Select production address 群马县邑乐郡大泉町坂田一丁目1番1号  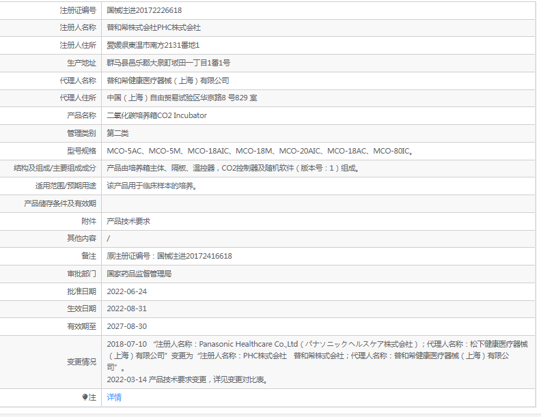pyautogui.click(x=168, y=63)
